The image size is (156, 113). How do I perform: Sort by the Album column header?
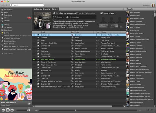coord(103,32)
